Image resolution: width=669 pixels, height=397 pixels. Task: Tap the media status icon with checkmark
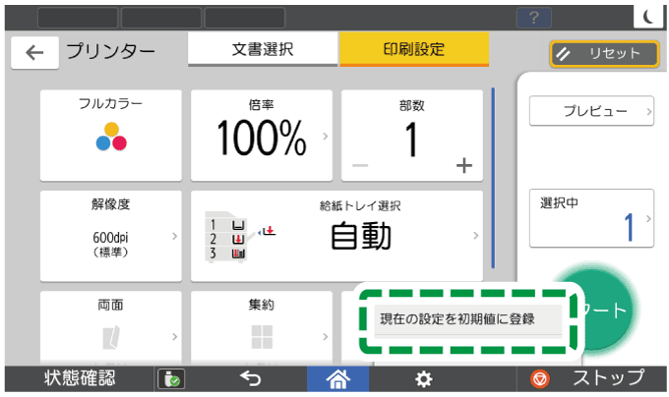[171, 378]
